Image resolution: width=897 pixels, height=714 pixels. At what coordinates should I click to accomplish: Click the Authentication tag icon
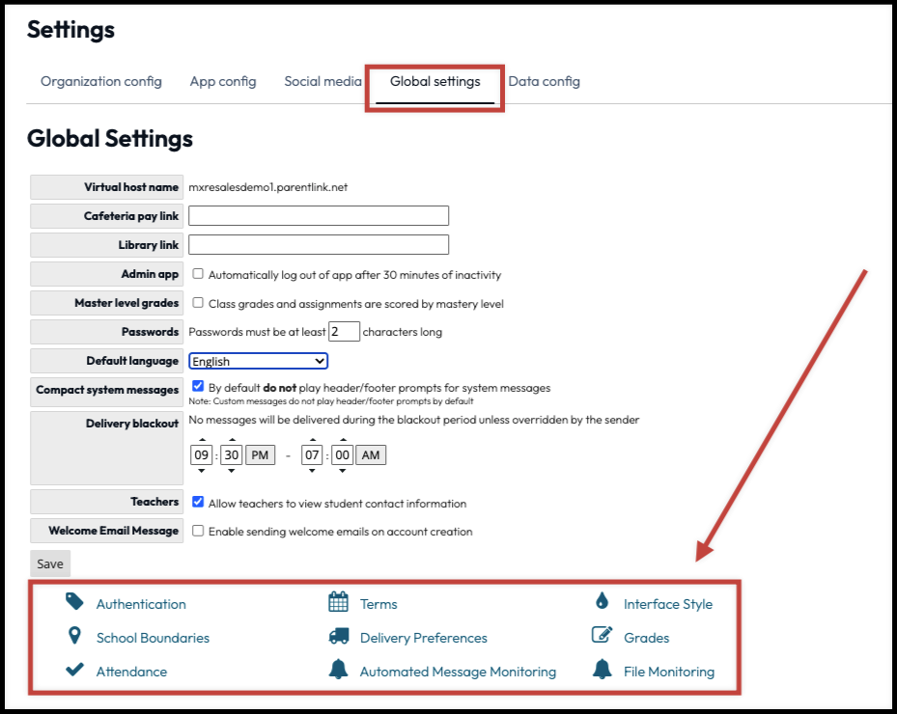point(73,604)
